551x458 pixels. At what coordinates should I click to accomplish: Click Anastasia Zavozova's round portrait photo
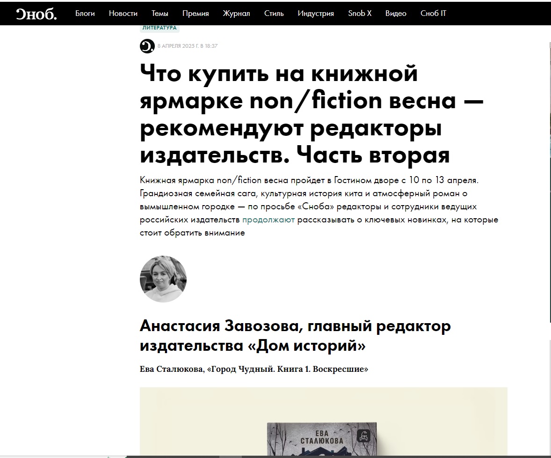tap(163, 279)
